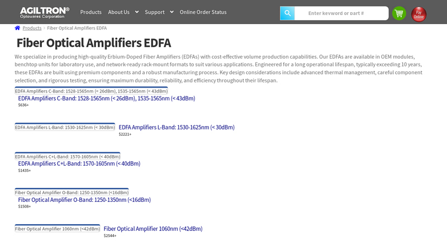Open the About Us menu item
Screen dimensions: 447x251
click(x=118, y=12)
